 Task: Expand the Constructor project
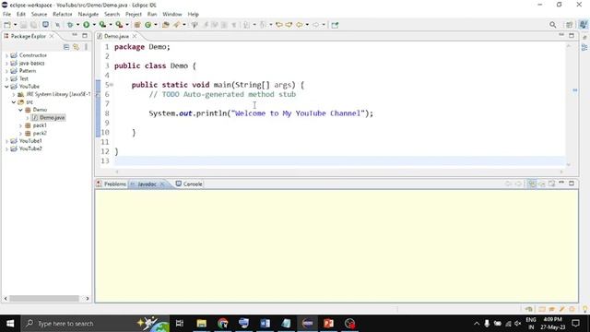6,55
